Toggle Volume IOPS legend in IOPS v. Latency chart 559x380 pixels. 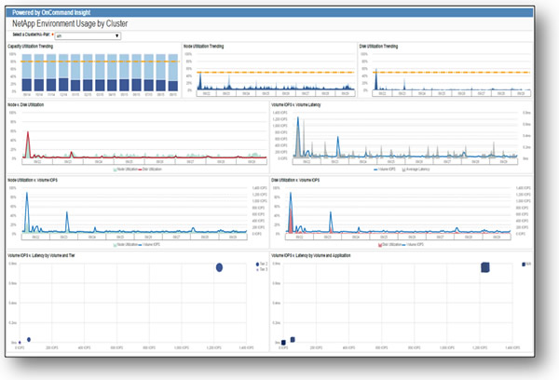coord(383,170)
